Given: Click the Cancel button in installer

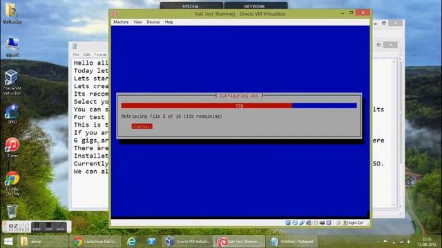Looking at the screenshot, I should [142, 127].
